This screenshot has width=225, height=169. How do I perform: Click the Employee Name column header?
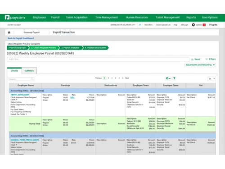click(26, 85)
